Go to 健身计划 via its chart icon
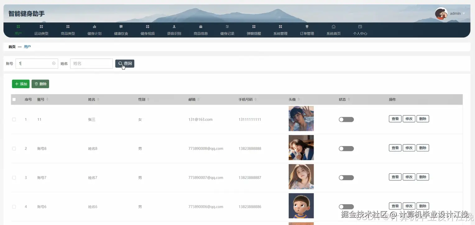Viewport: 475px width, 225px height. [95, 27]
